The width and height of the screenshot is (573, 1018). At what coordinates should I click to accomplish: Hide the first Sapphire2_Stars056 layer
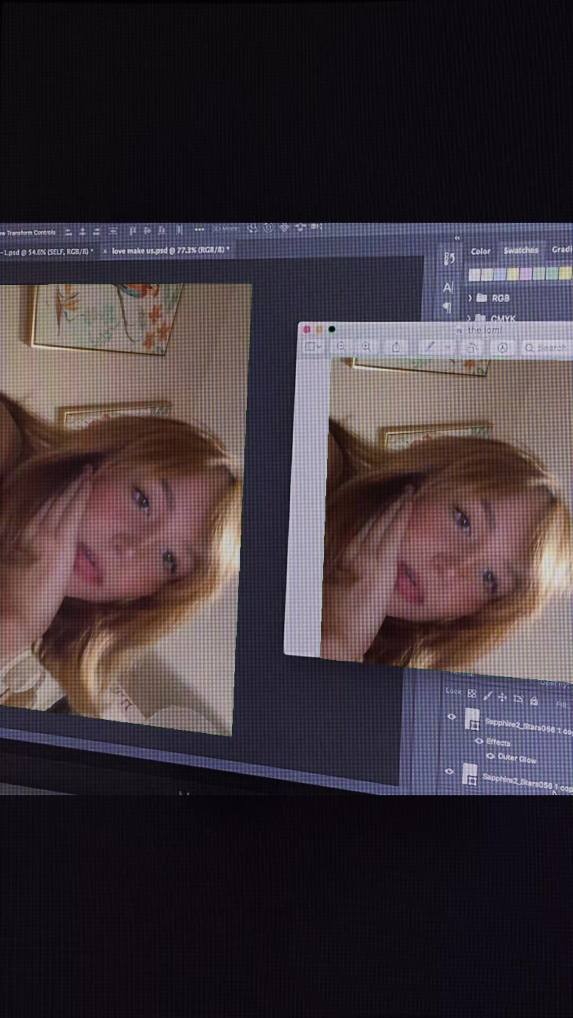pos(452,716)
